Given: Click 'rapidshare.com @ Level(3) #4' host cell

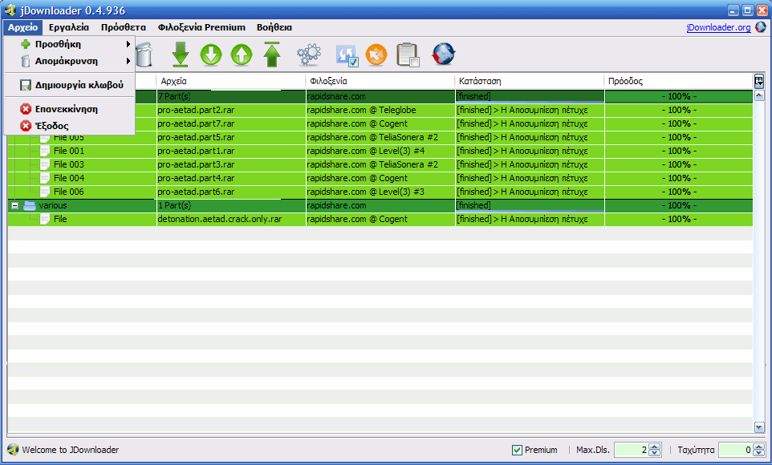Looking at the screenshot, I should click(380, 151).
